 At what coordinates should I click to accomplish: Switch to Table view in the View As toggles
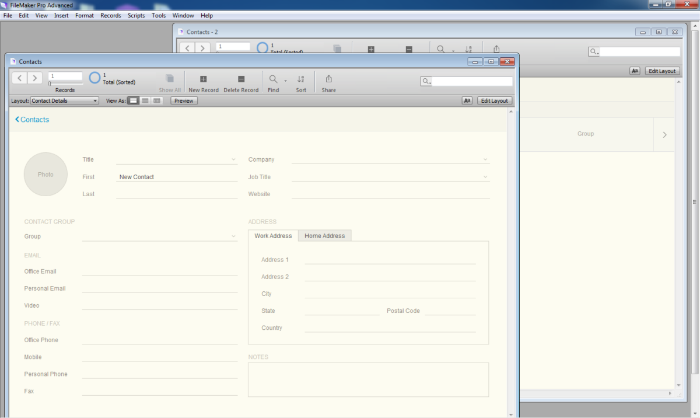(156, 100)
